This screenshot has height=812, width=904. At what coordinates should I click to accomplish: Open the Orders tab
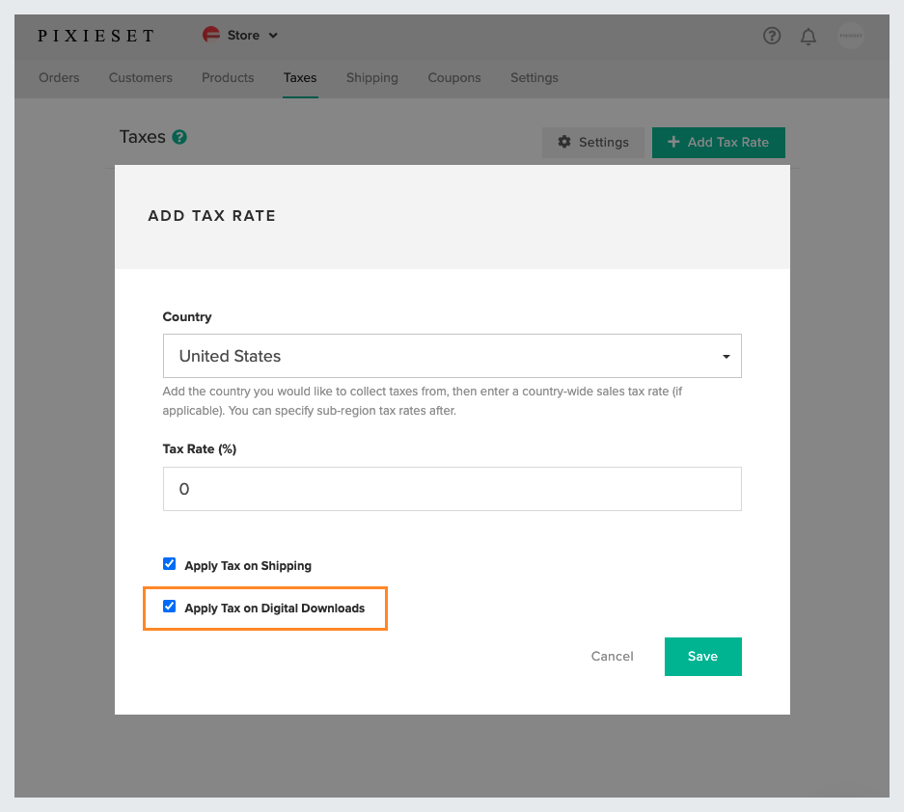coord(59,78)
